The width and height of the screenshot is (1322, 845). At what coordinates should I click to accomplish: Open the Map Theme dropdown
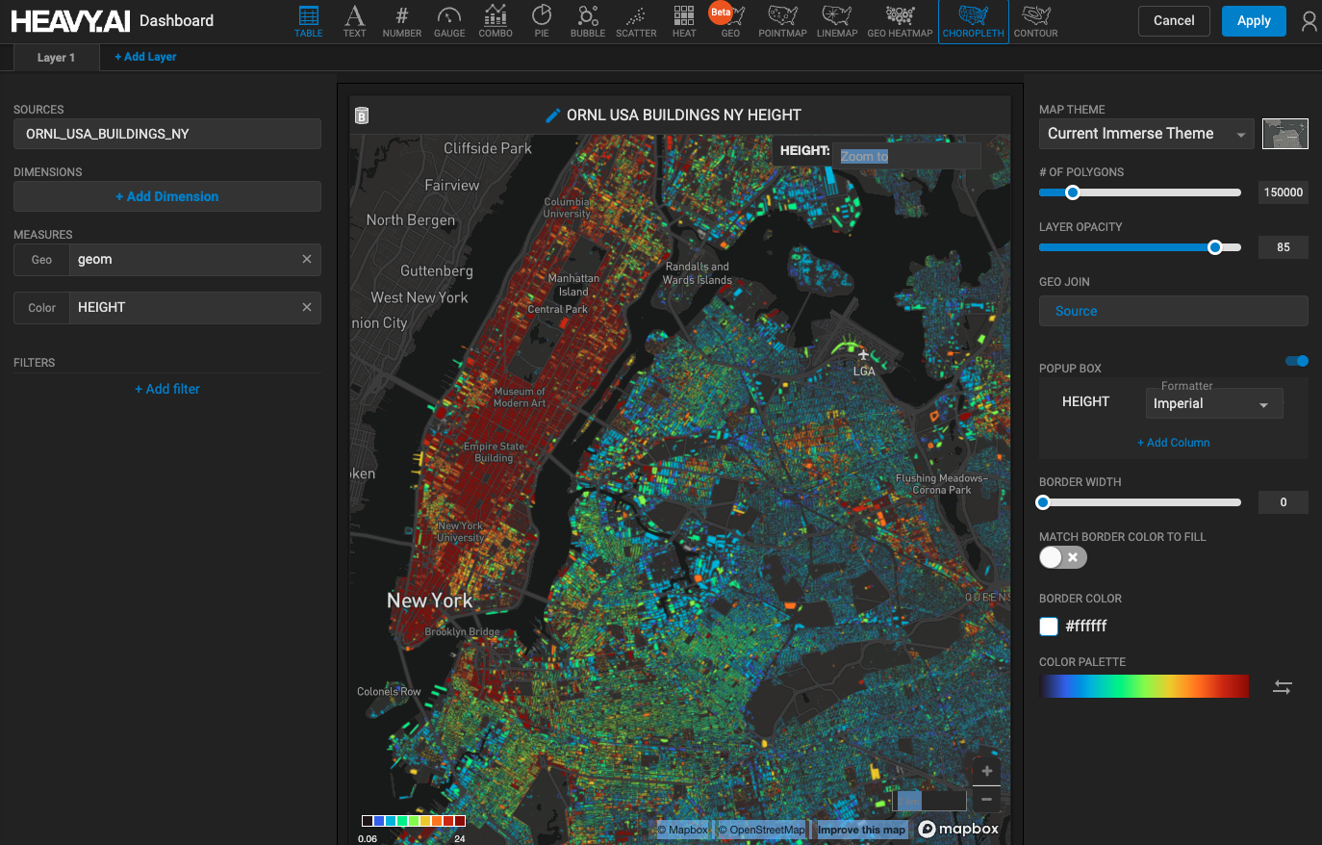point(1146,134)
